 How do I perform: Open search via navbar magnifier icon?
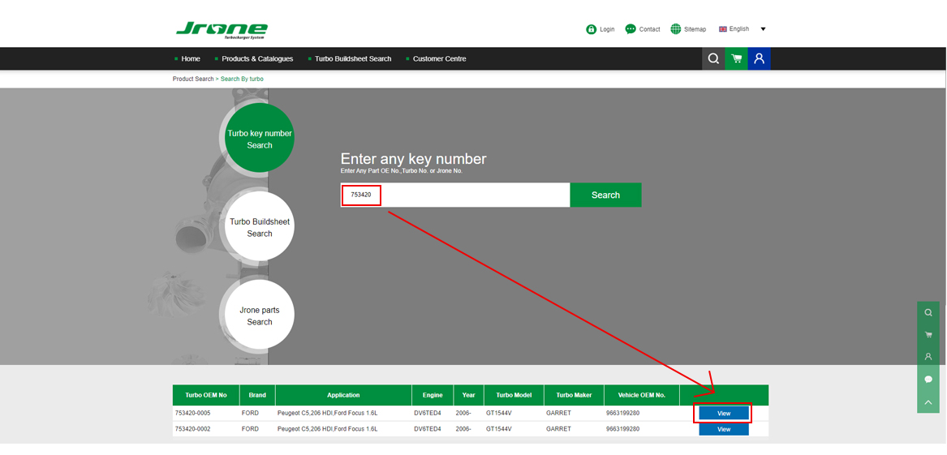click(713, 58)
